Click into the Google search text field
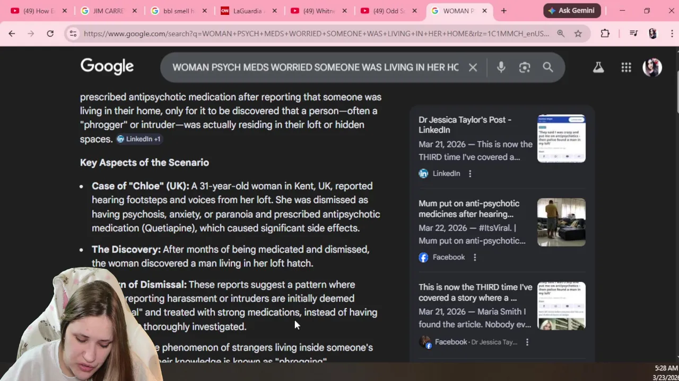This screenshot has height=381, width=679. pyautogui.click(x=315, y=67)
